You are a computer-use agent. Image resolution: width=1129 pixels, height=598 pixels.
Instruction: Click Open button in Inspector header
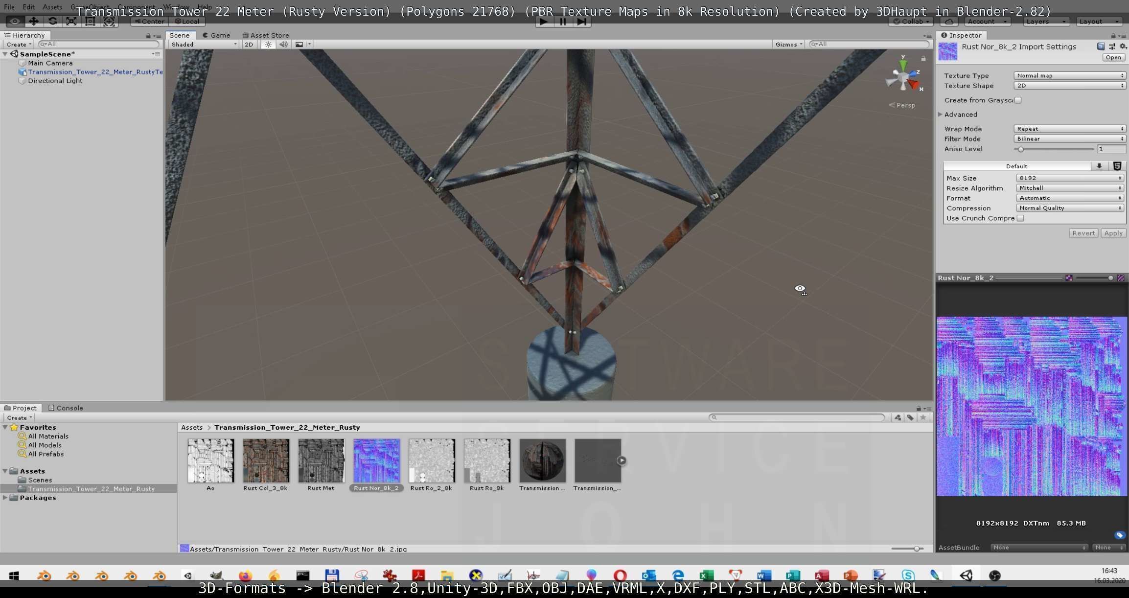(1113, 57)
